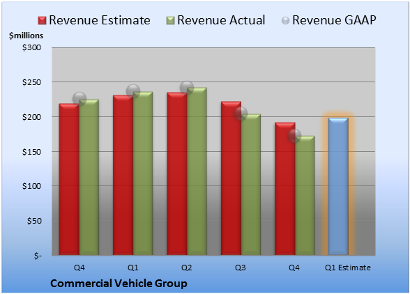
Task: Select the 'Revenue Actual' legend label
Action: 221,20
